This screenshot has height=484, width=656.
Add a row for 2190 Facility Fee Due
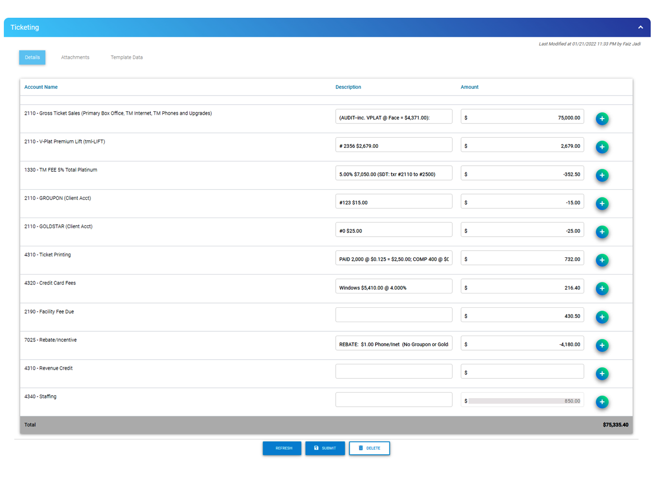(602, 317)
